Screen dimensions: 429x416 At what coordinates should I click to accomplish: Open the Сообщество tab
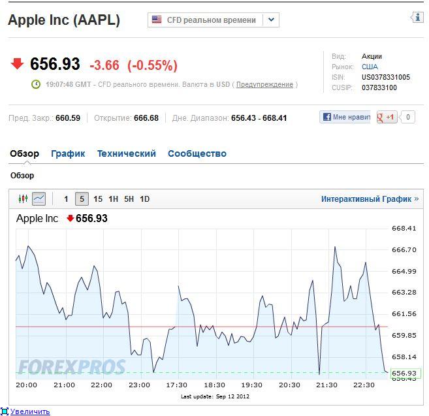click(x=197, y=154)
